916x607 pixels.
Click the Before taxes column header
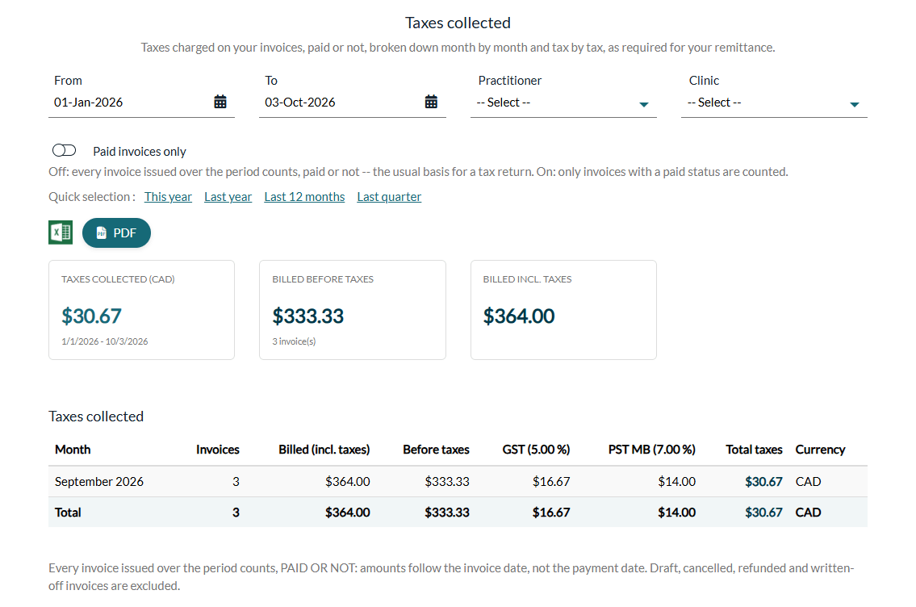tap(436, 450)
